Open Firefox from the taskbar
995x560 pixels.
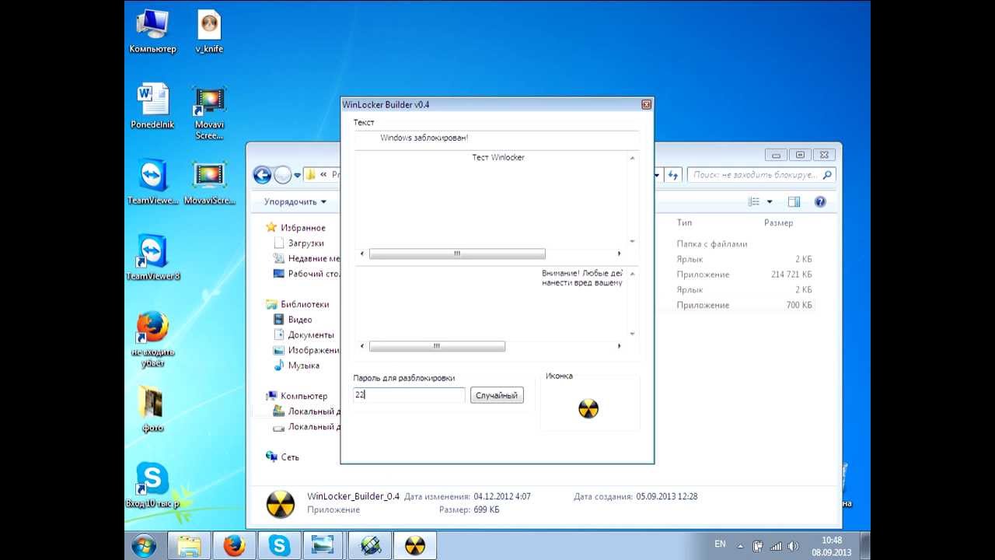[x=234, y=546]
